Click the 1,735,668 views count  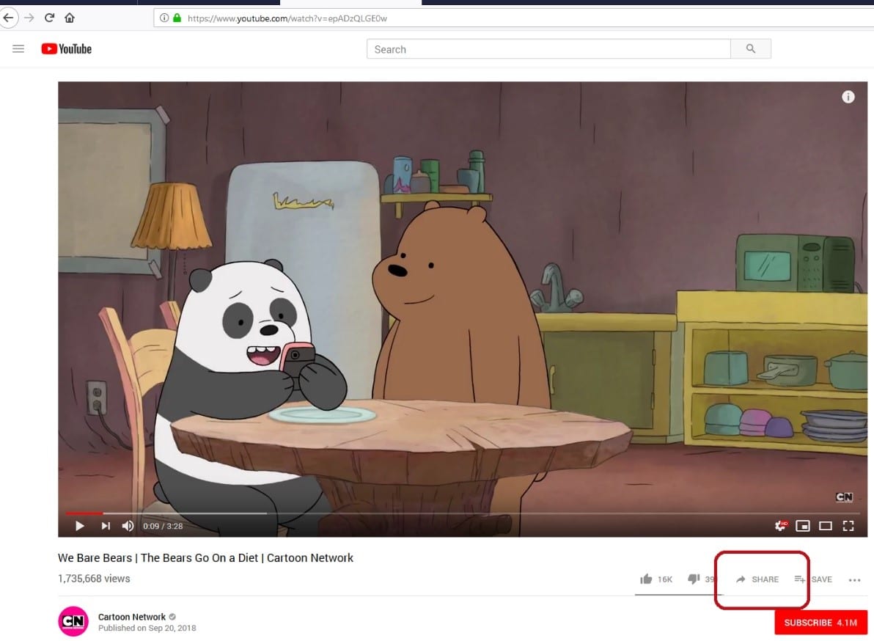[94, 579]
